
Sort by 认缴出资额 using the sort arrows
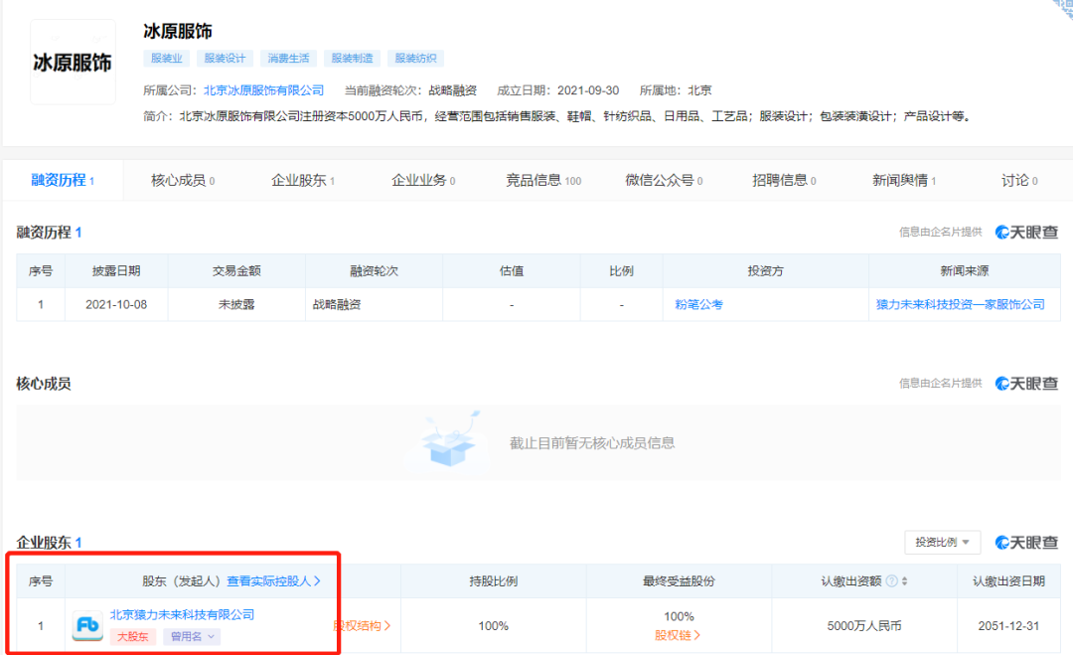[905, 581]
